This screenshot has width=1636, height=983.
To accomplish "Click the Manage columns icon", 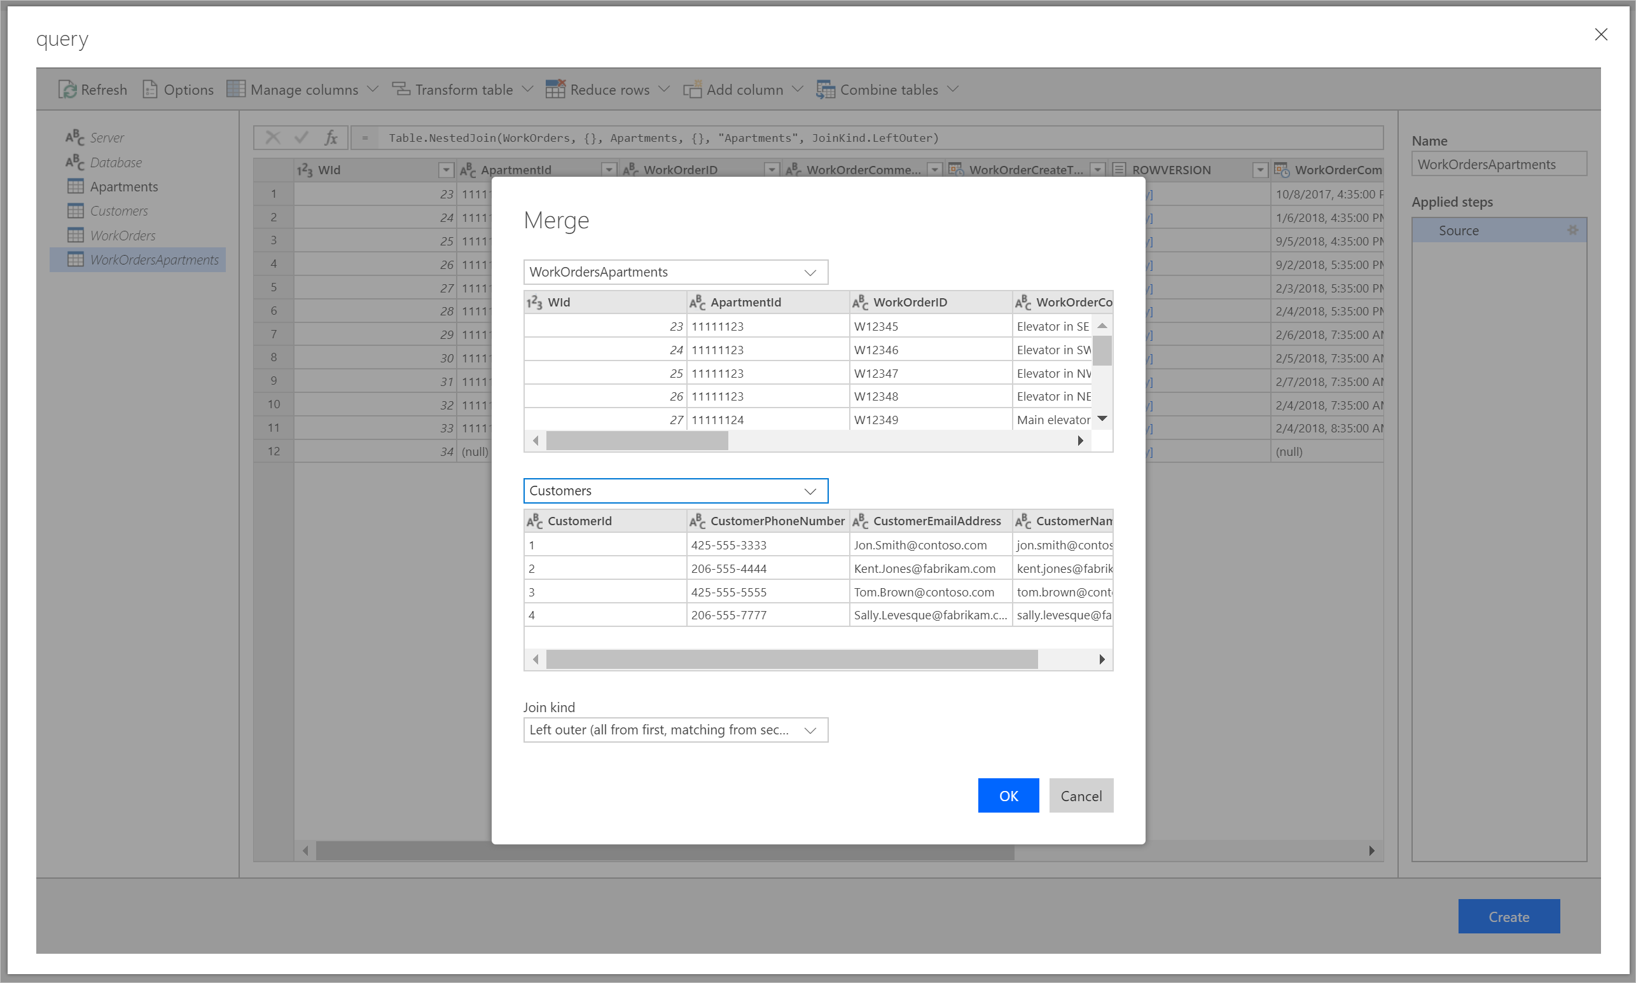I will (236, 89).
